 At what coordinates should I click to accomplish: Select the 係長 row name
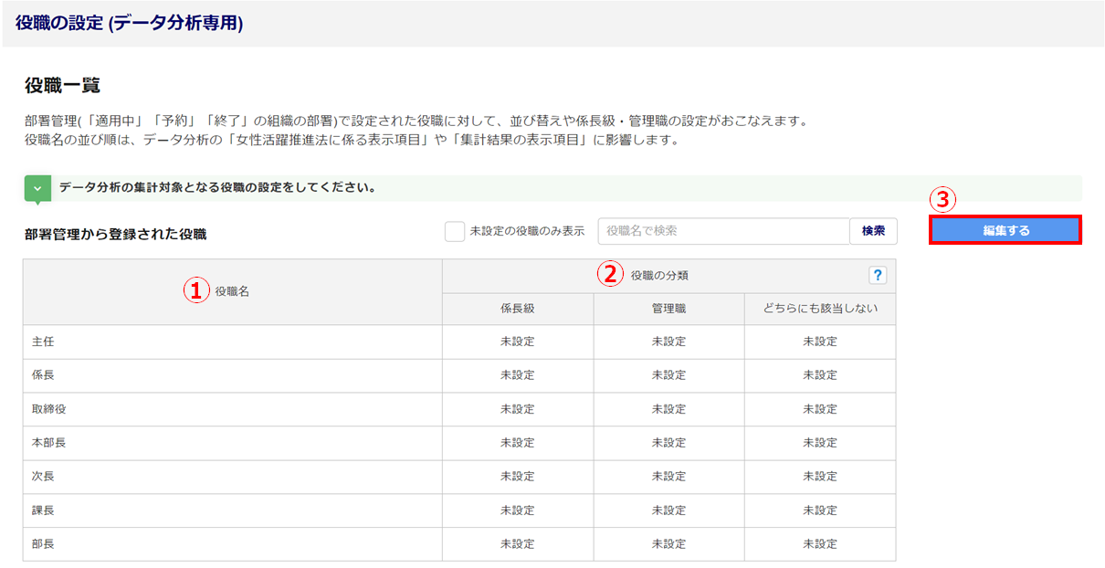click(44, 375)
